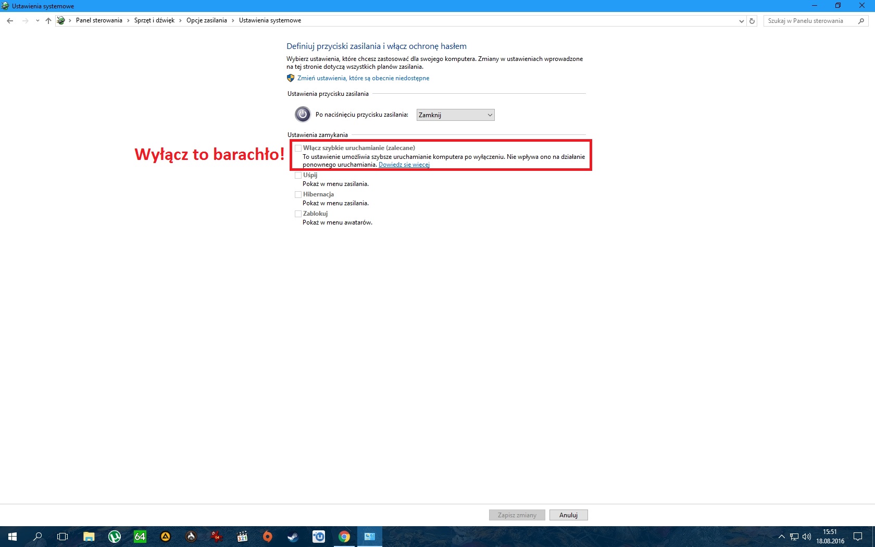Click the active Control Panel taskbar icon

369,537
